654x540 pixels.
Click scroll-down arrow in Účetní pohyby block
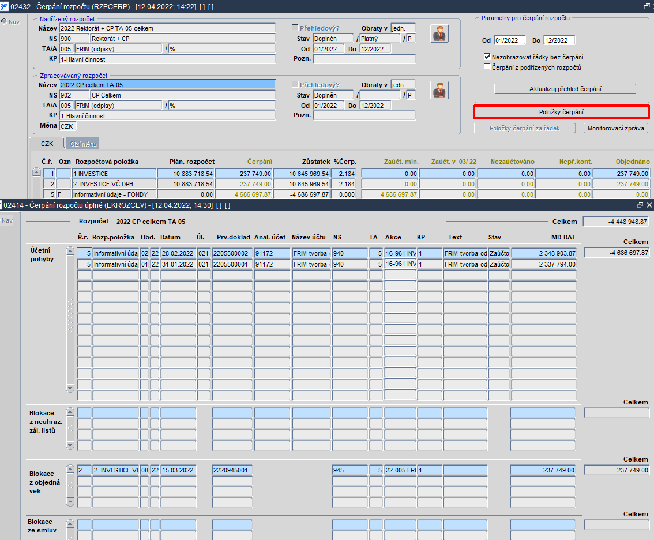70,388
